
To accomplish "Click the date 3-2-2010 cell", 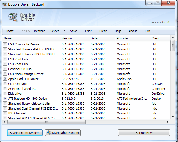I will [97, 99].
